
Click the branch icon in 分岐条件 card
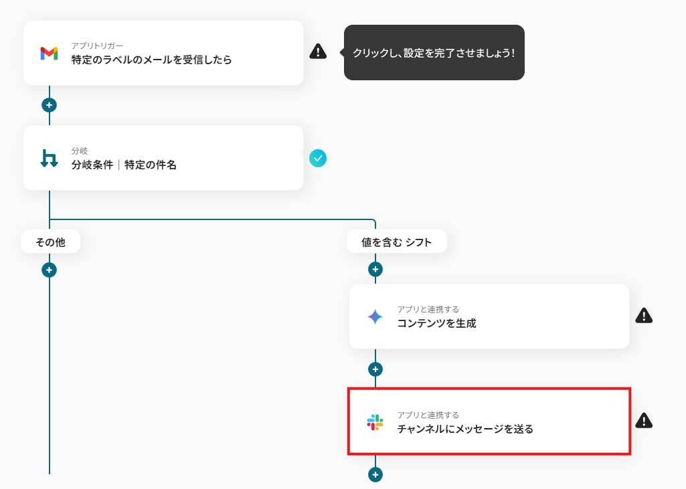coord(49,159)
